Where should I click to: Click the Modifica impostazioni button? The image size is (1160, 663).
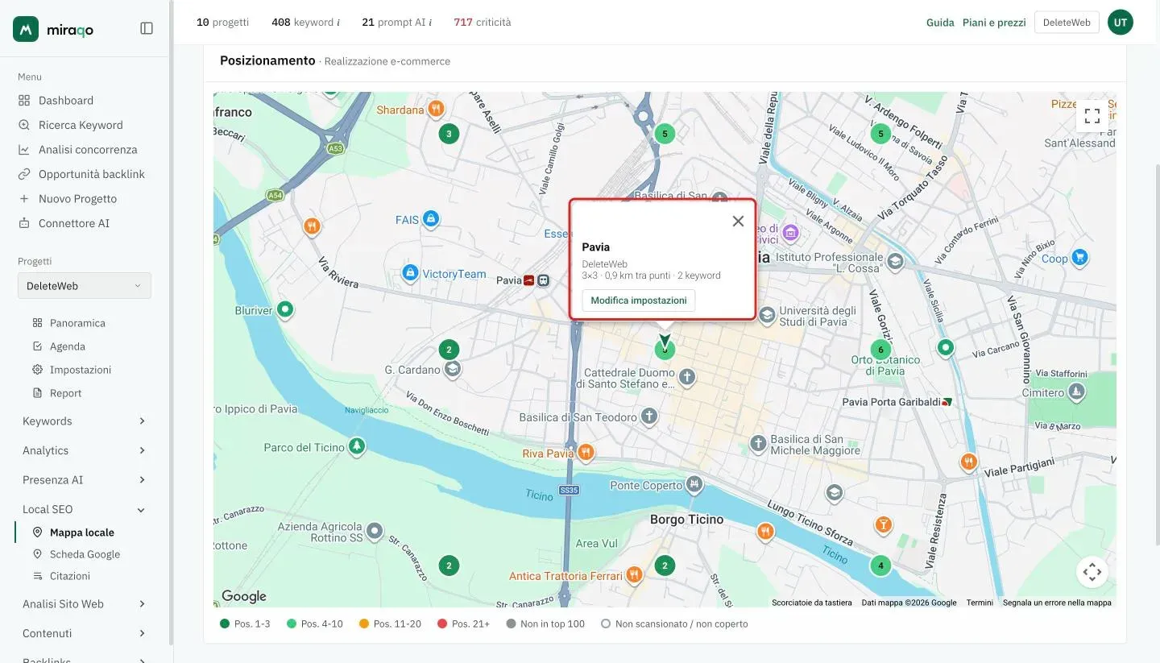point(639,300)
